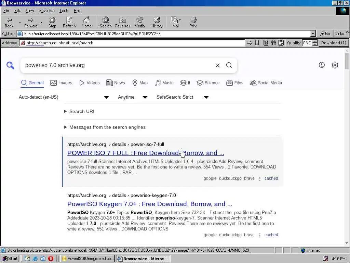Image resolution: width=350 pixels, height=263 pixels.
Task: Switch to PowerISO taskbar window
Action: pyautogui.click(x=88, y=259)
